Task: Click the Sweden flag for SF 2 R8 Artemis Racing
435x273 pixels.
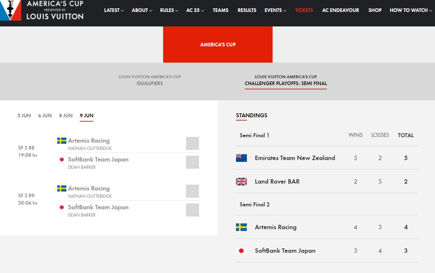Action: coord(62,141)
